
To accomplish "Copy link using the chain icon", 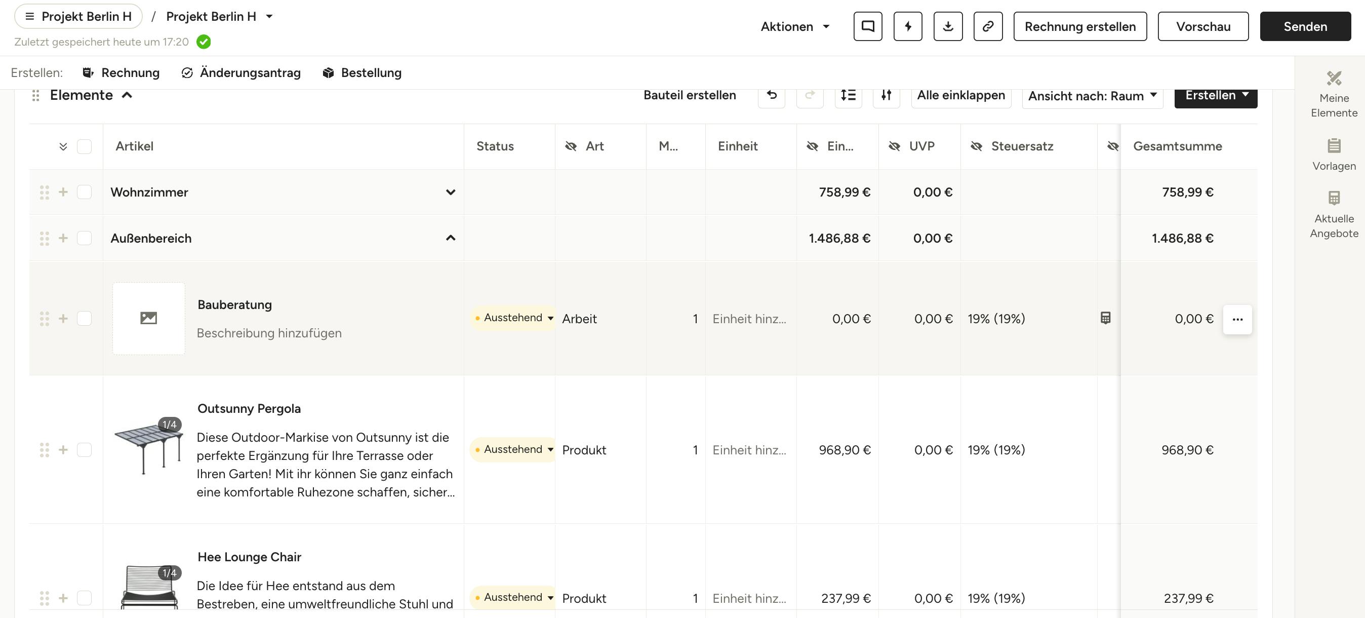I will coord(988,26).
